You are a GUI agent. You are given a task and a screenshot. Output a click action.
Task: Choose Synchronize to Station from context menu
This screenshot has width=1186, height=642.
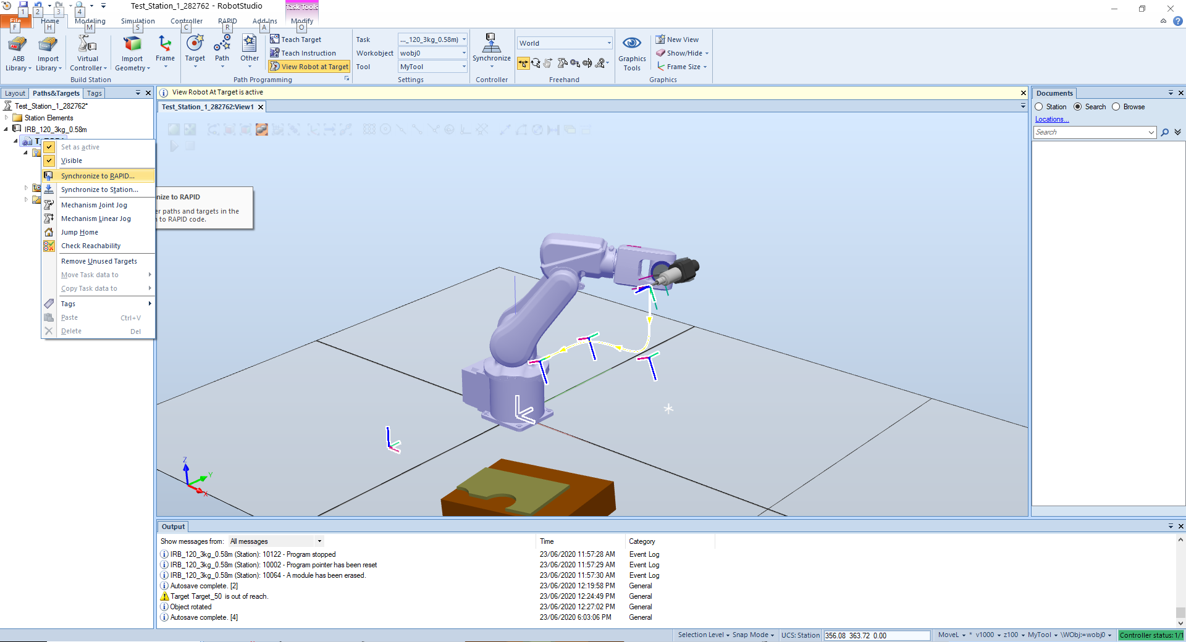click(99, 190)
